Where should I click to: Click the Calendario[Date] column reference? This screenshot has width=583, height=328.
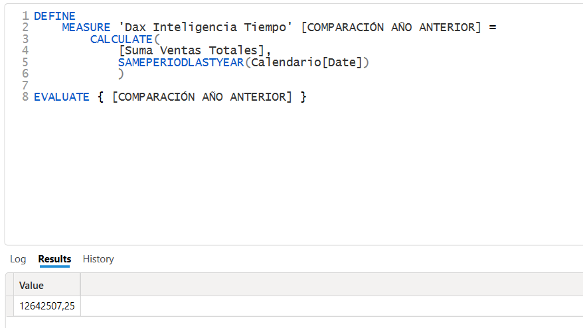[307, 62]
